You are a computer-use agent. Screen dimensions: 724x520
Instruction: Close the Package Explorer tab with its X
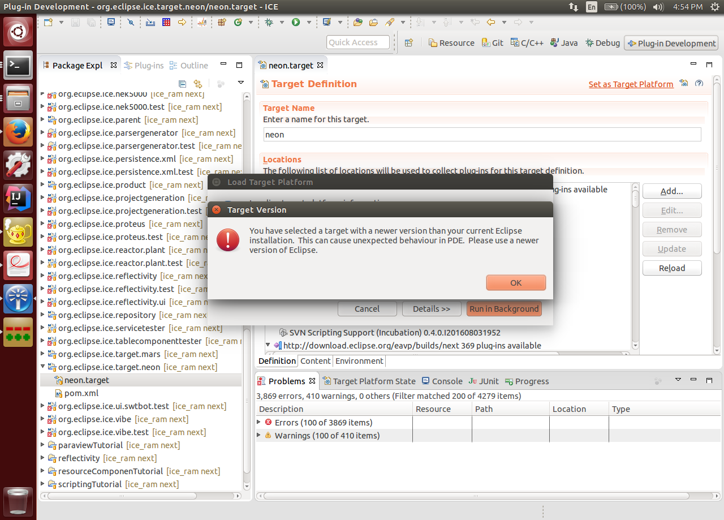(x=113, y=65)
